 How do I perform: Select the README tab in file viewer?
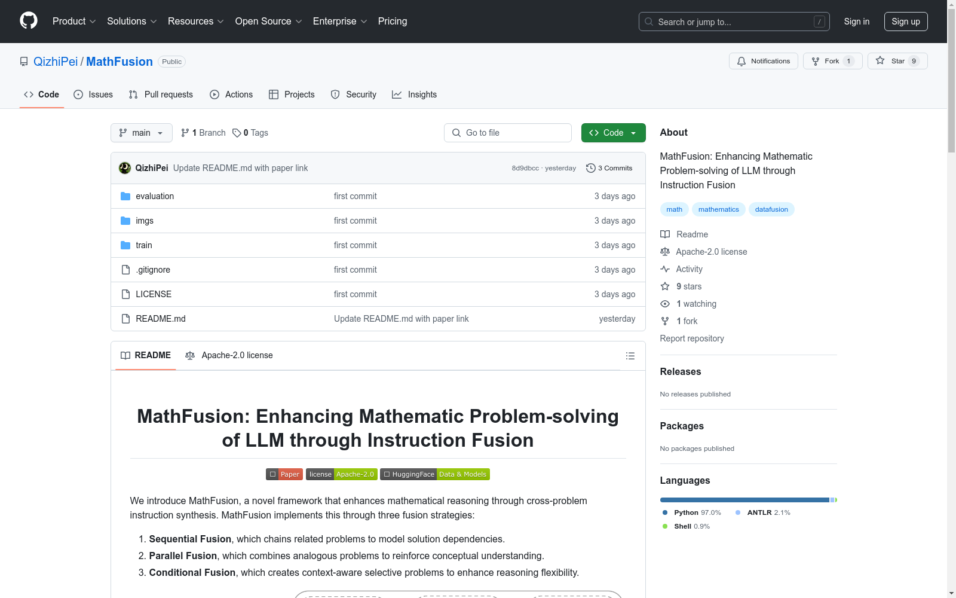(x=146, y=355)
